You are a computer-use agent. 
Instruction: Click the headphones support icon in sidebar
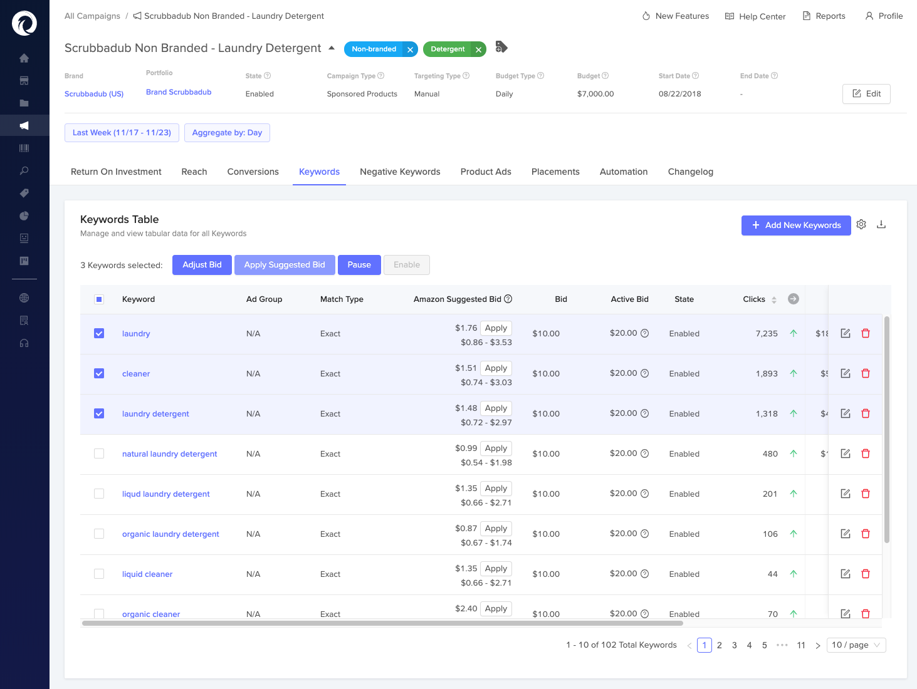(x=24, y=343)
